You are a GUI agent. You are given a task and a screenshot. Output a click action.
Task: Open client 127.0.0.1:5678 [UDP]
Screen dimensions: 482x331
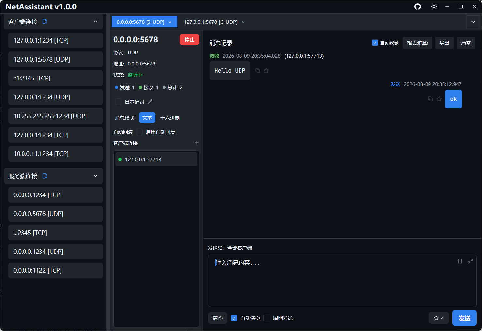click(x=56, y=59)
